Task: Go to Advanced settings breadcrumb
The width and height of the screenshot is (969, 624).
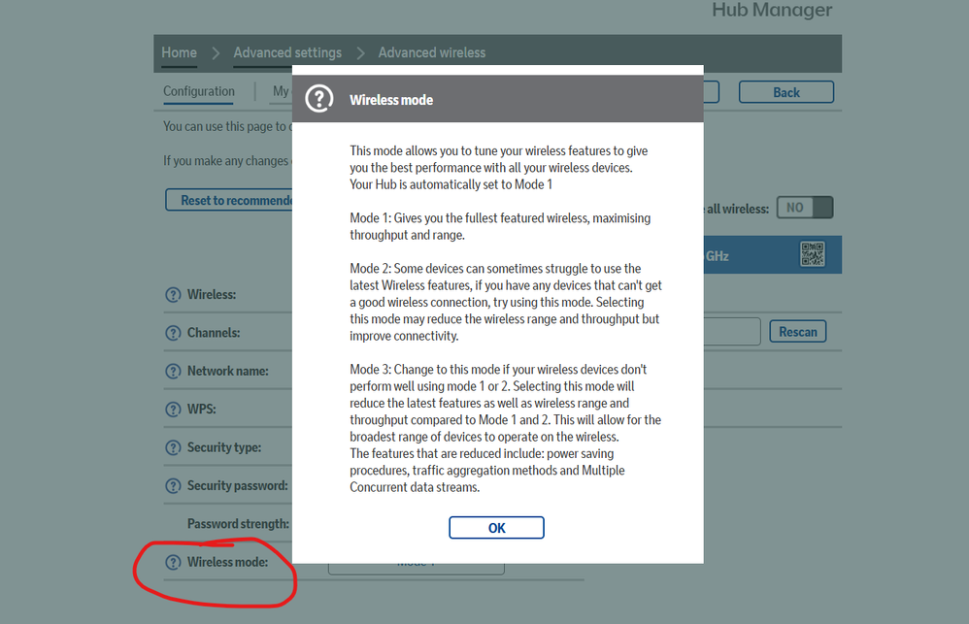Action: [287, 53]
